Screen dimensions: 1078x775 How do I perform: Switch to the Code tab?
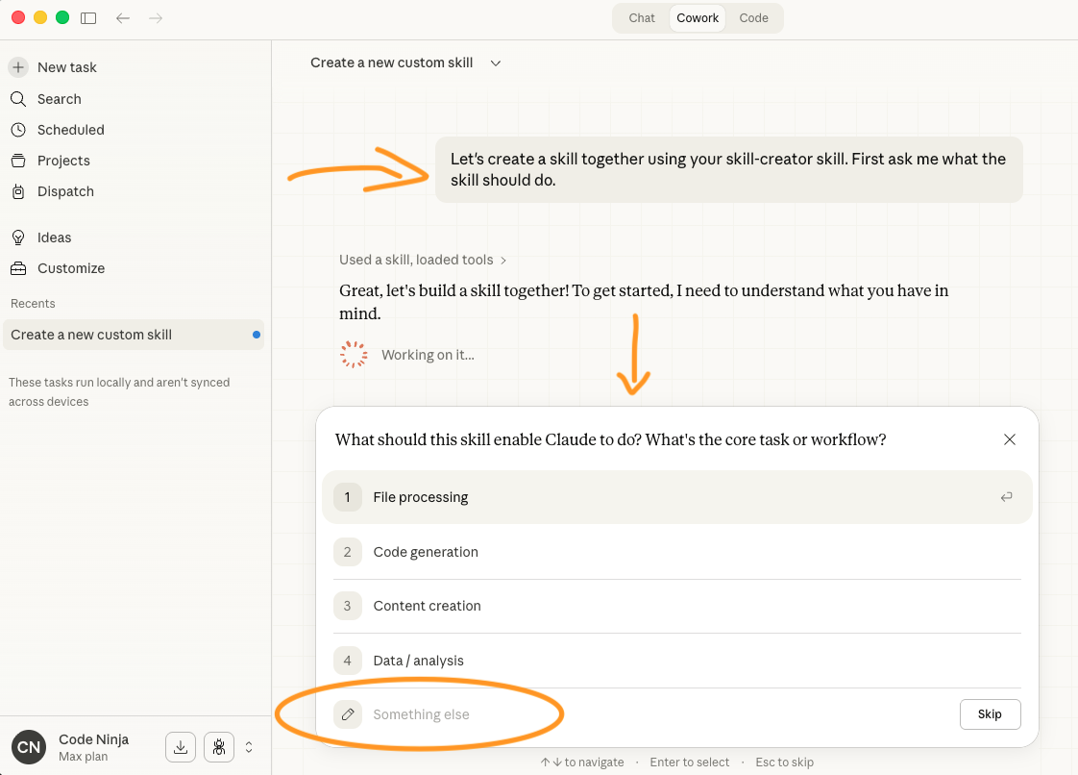(753, 18)
